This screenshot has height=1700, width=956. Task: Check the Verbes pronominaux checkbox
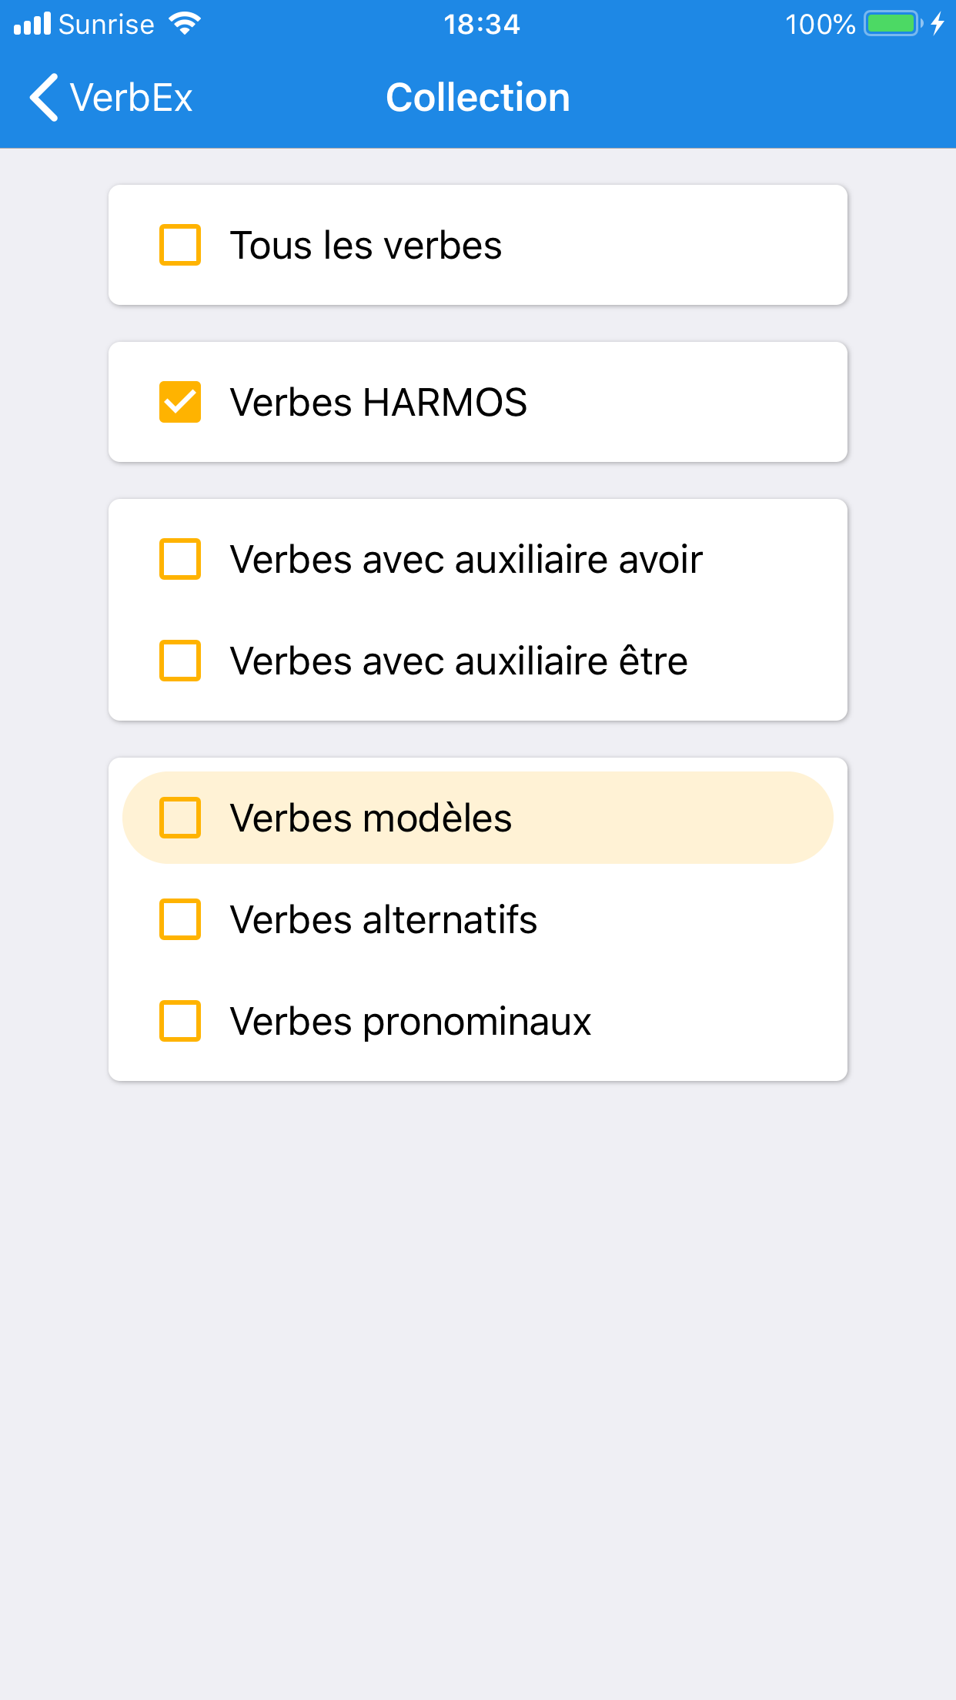point(180,1022)
